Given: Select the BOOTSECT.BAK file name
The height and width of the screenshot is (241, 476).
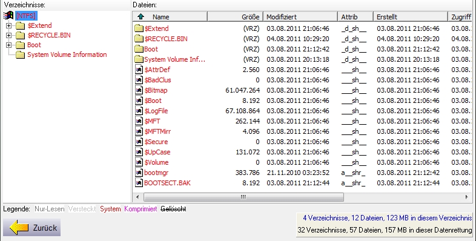Looking at the screenshot, I should 168,183.
